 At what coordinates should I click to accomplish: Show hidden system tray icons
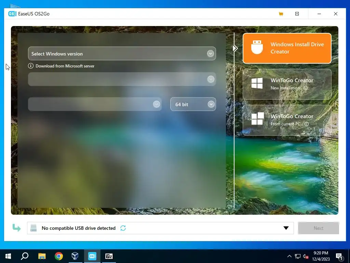[289, 256]
